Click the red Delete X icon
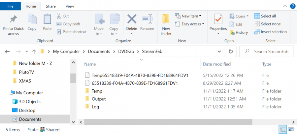Image resolution: width=297 pixels, height=134 pixels. coord(132,19)
